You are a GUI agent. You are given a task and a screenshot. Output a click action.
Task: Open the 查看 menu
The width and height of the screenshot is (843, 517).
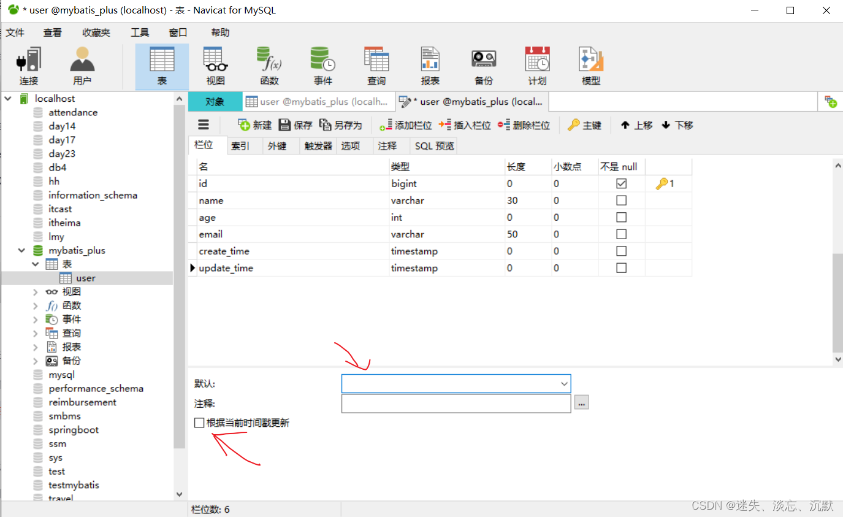point(53,33)
